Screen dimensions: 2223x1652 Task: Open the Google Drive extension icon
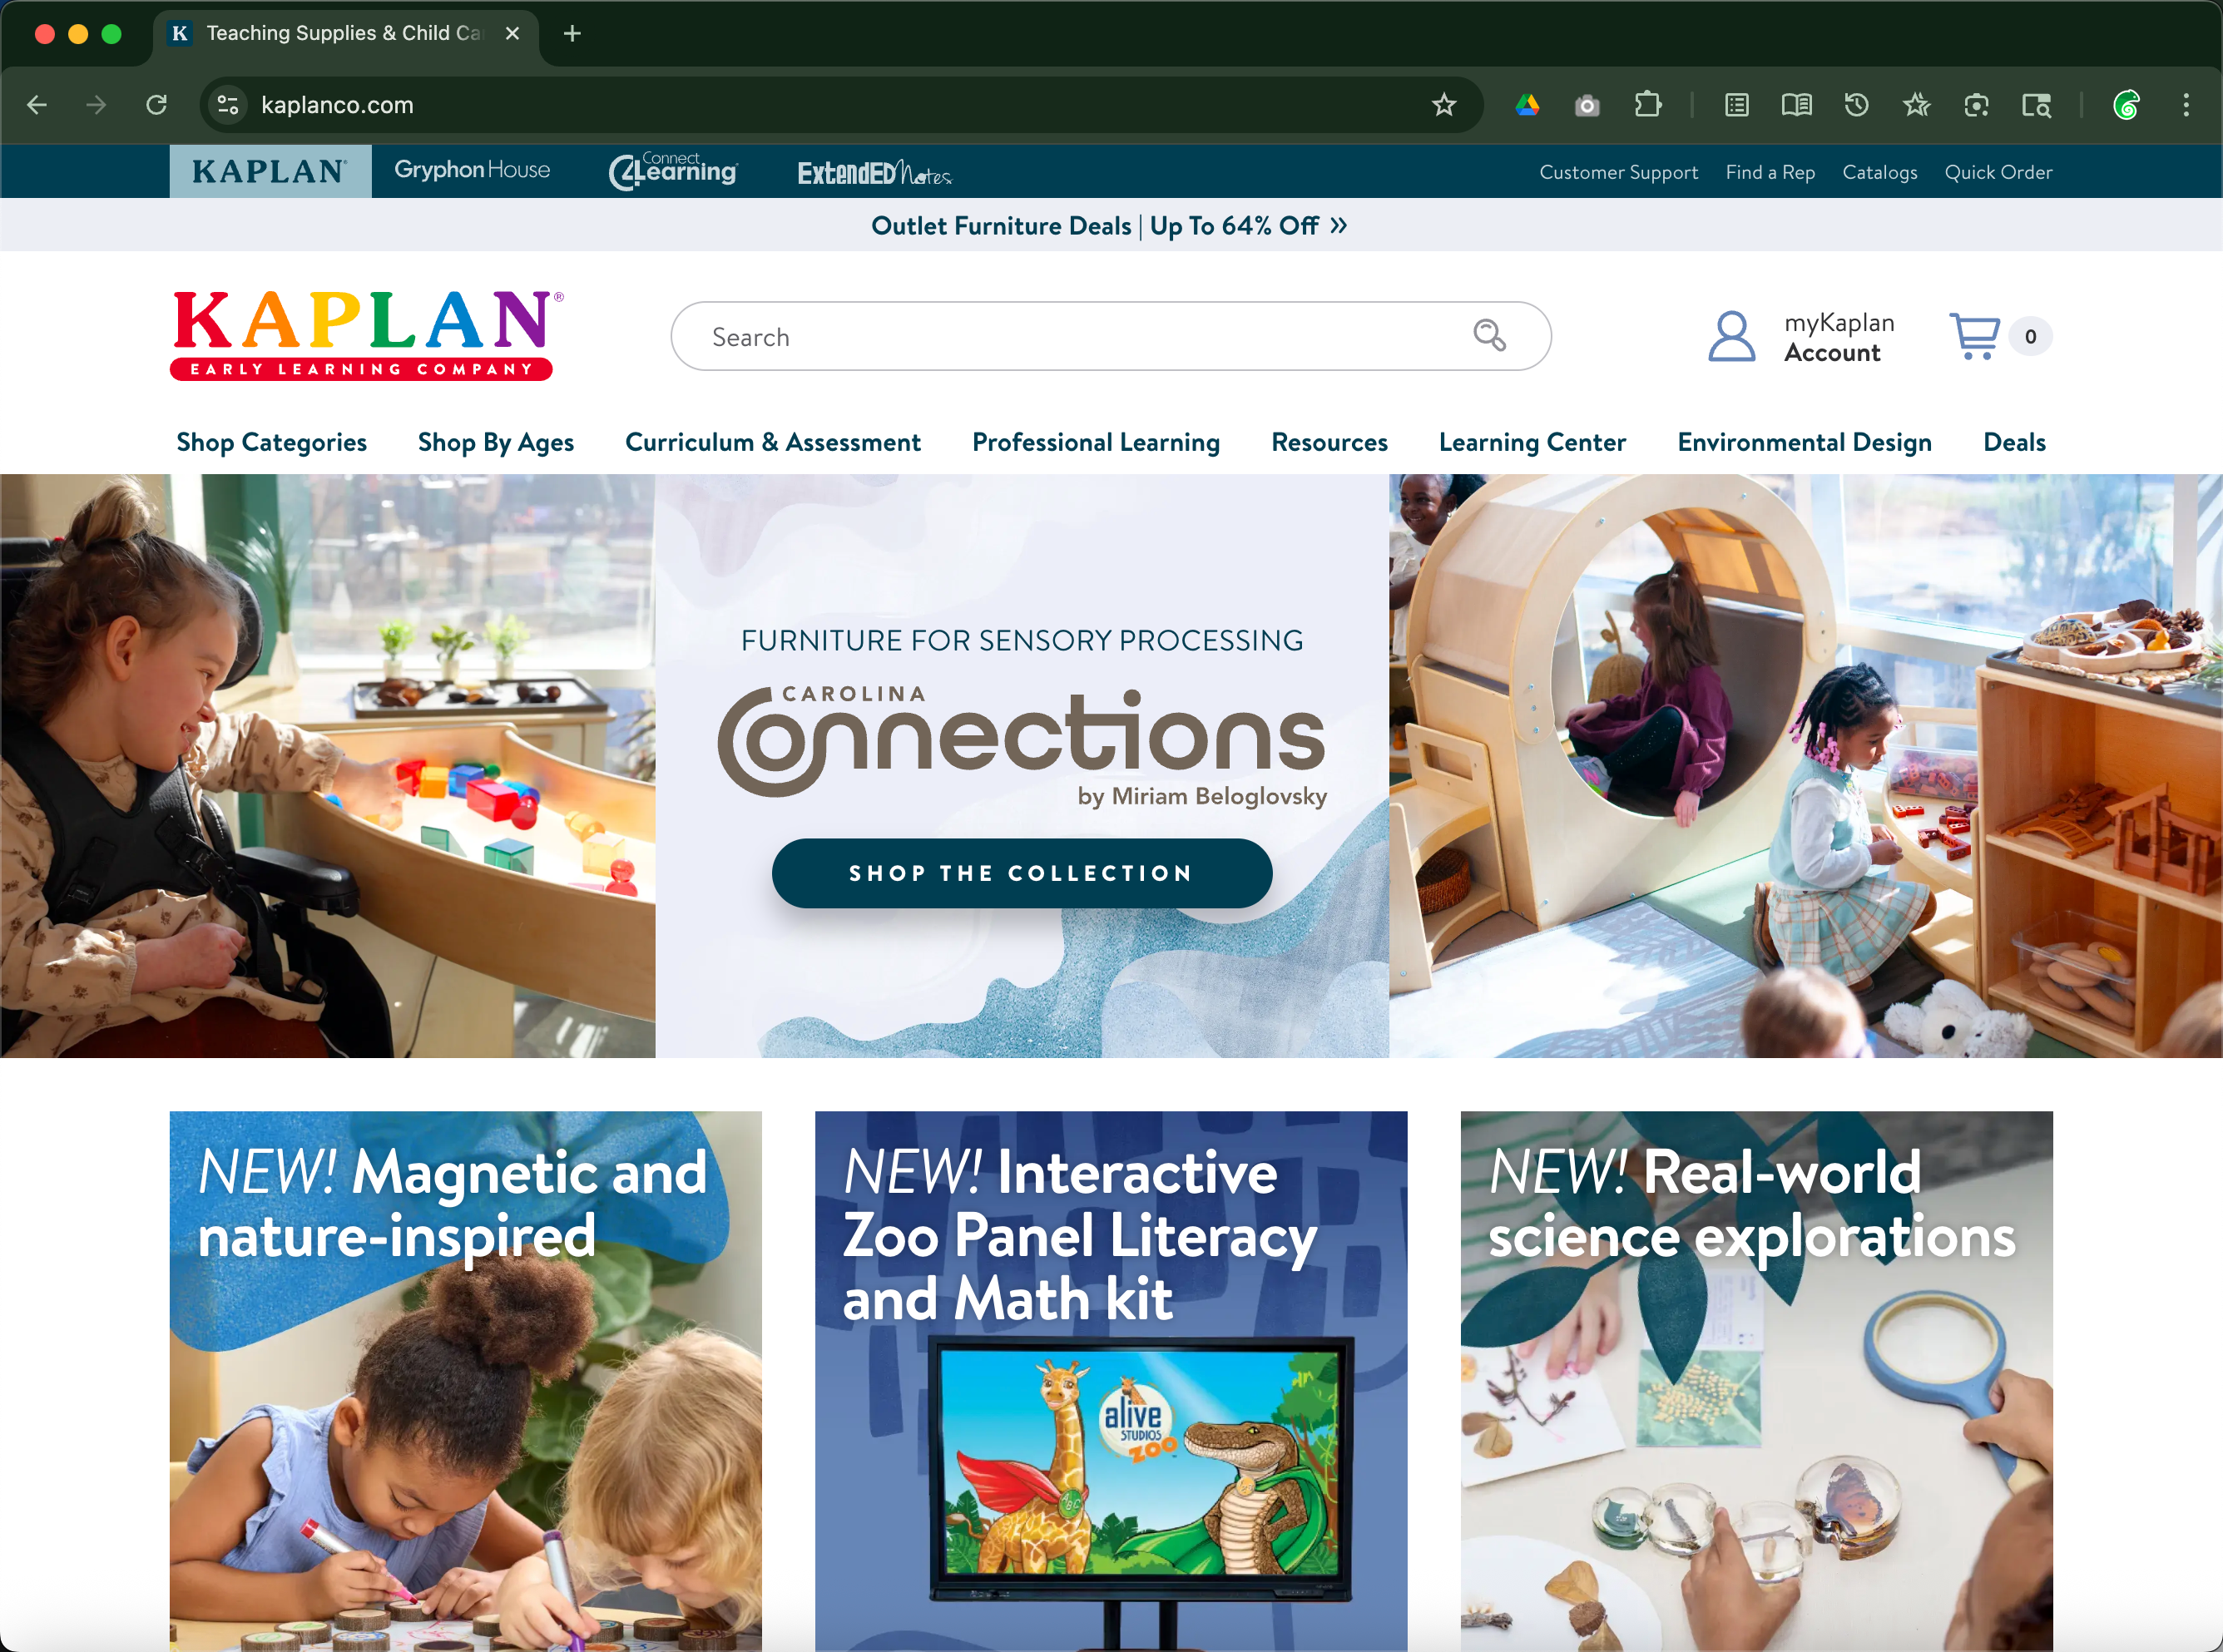[1527, 105]
